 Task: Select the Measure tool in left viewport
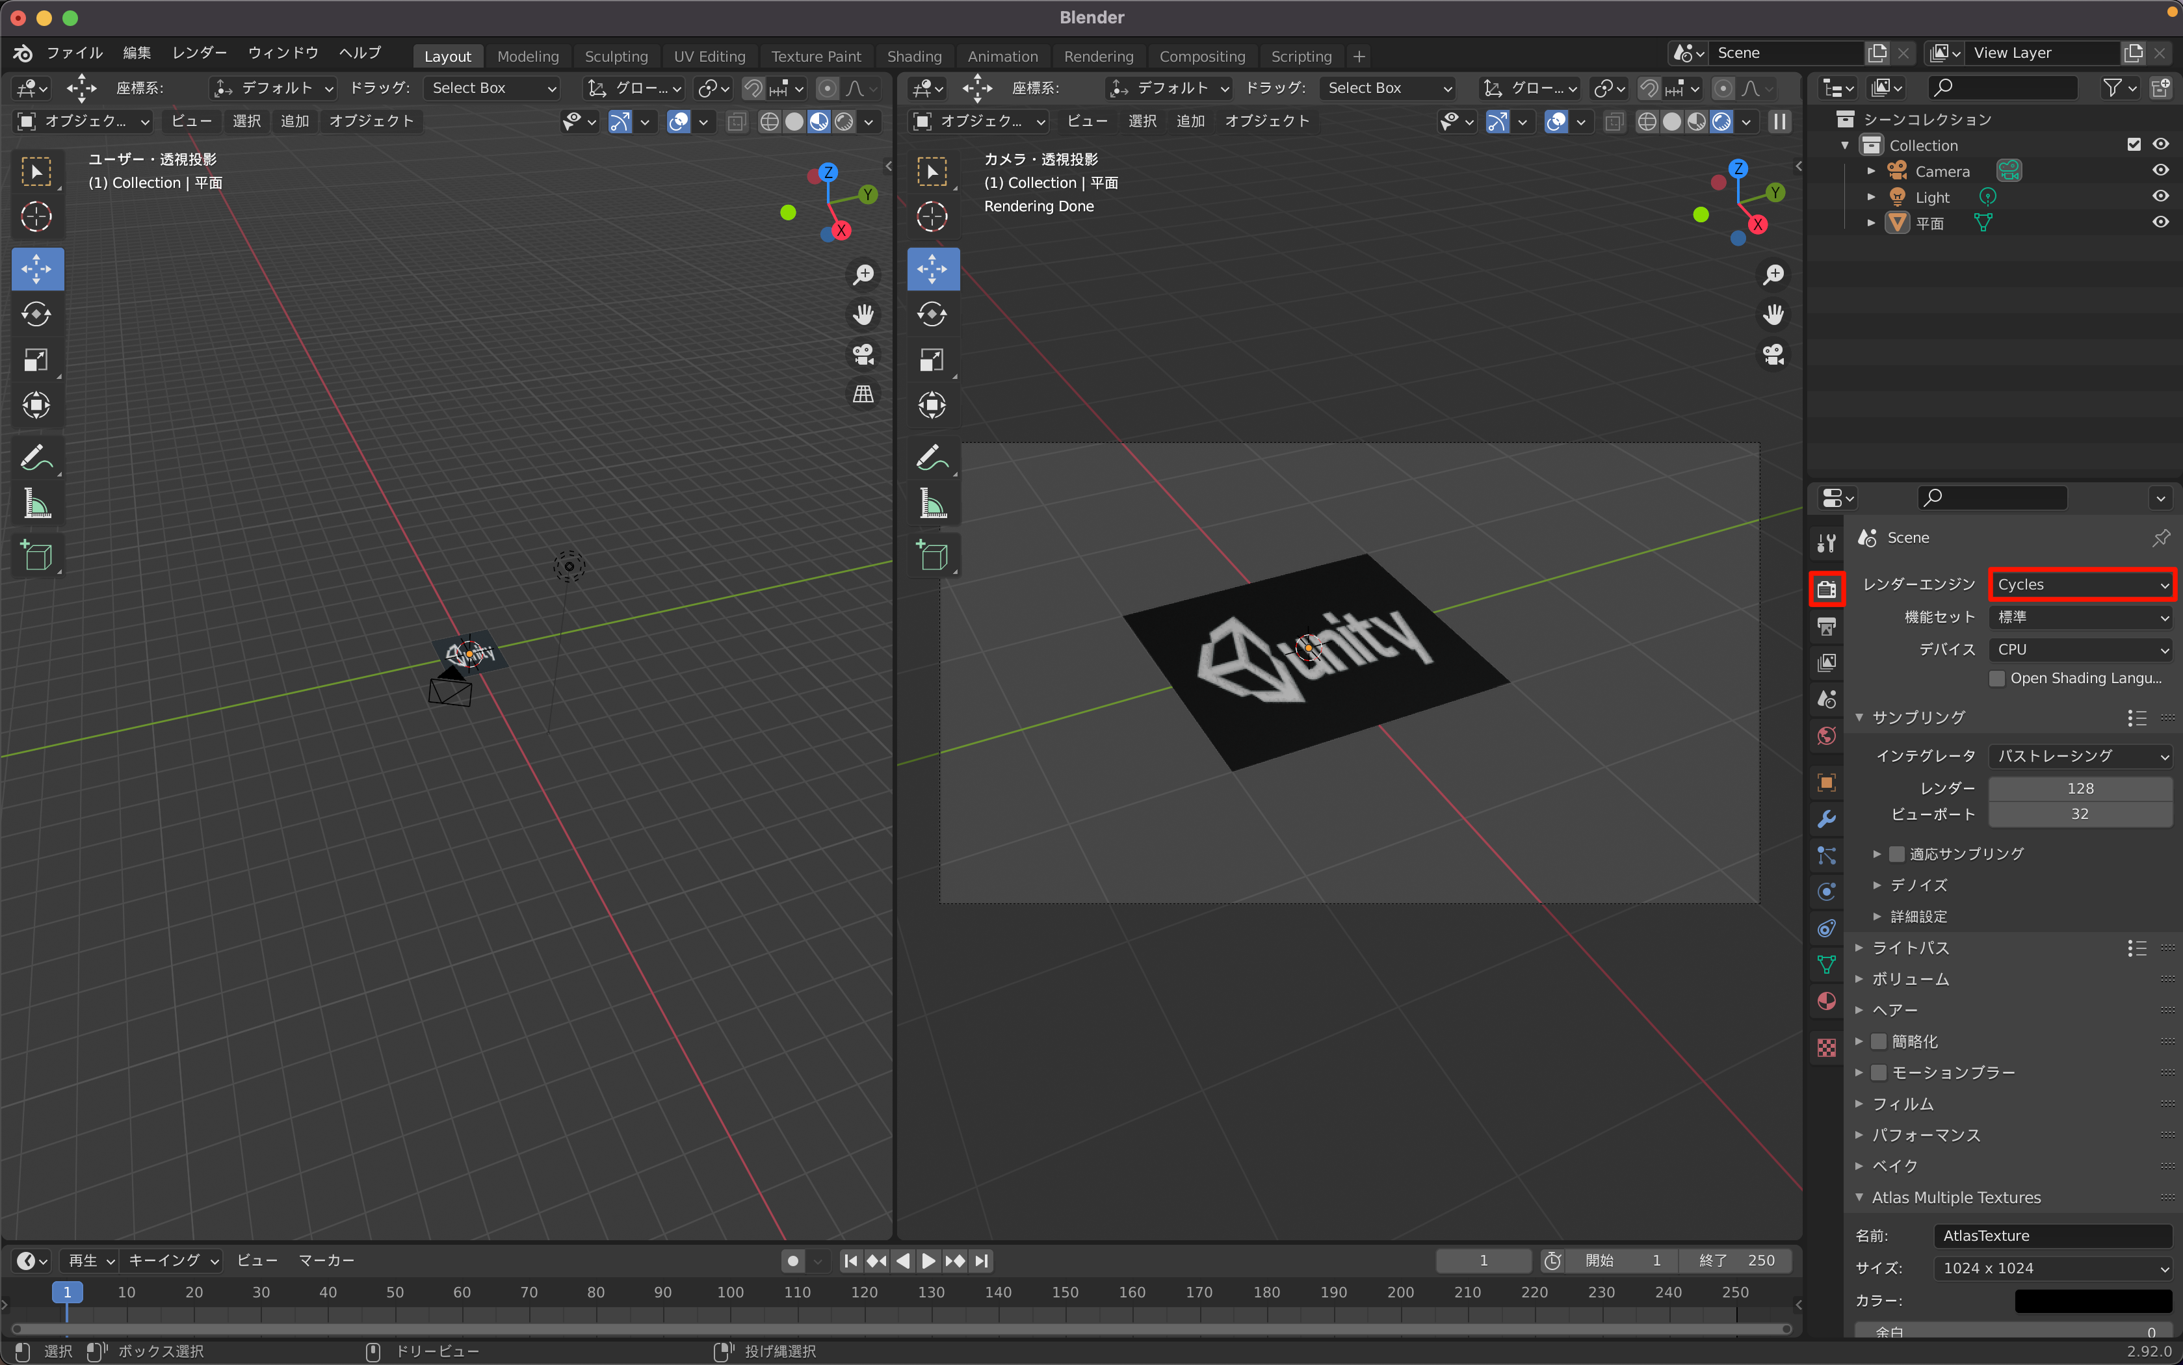[x=36, y=504]
